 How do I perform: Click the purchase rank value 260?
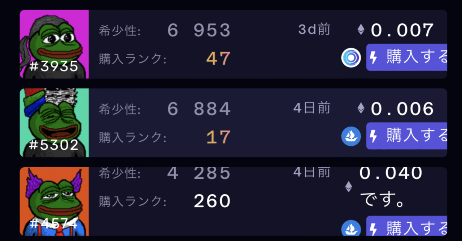[x=212, y=201]
